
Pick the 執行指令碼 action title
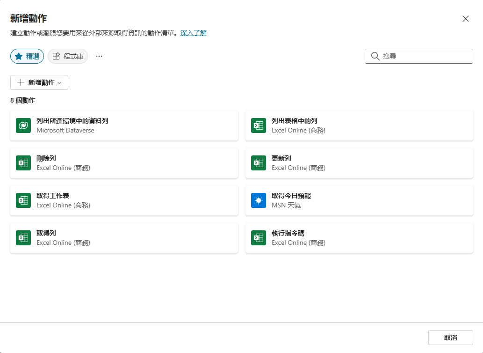tap(288, 233)
